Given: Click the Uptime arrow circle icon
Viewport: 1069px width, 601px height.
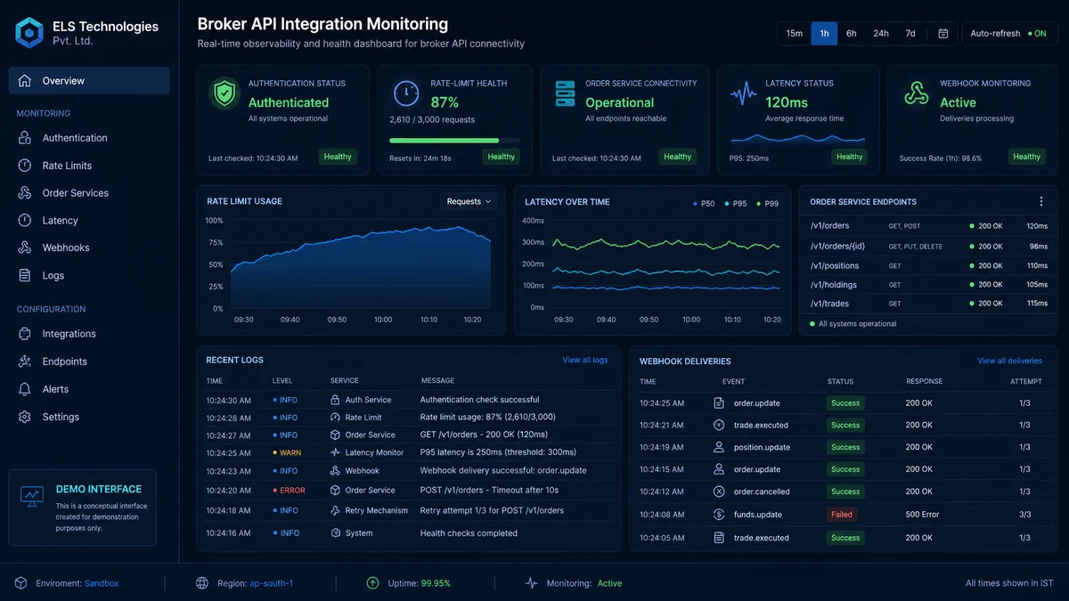Looking at the screenshot, I should coord(373,583).
